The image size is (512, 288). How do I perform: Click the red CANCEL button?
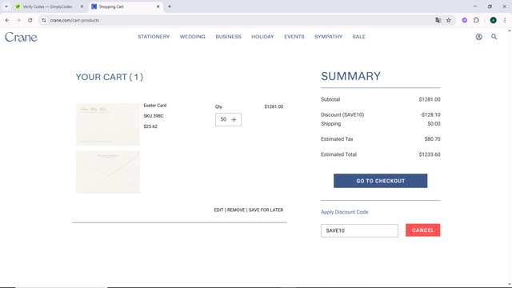point(423,230)
